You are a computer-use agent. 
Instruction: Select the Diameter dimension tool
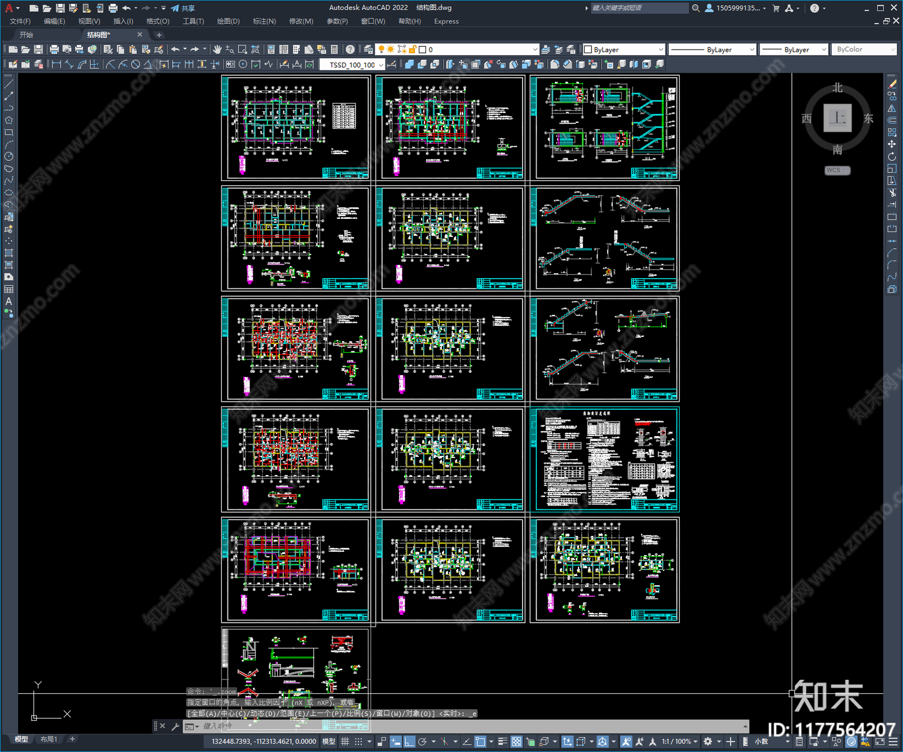[135, 64]
